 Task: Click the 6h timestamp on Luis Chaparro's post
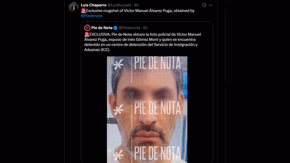tap(136, 5)
